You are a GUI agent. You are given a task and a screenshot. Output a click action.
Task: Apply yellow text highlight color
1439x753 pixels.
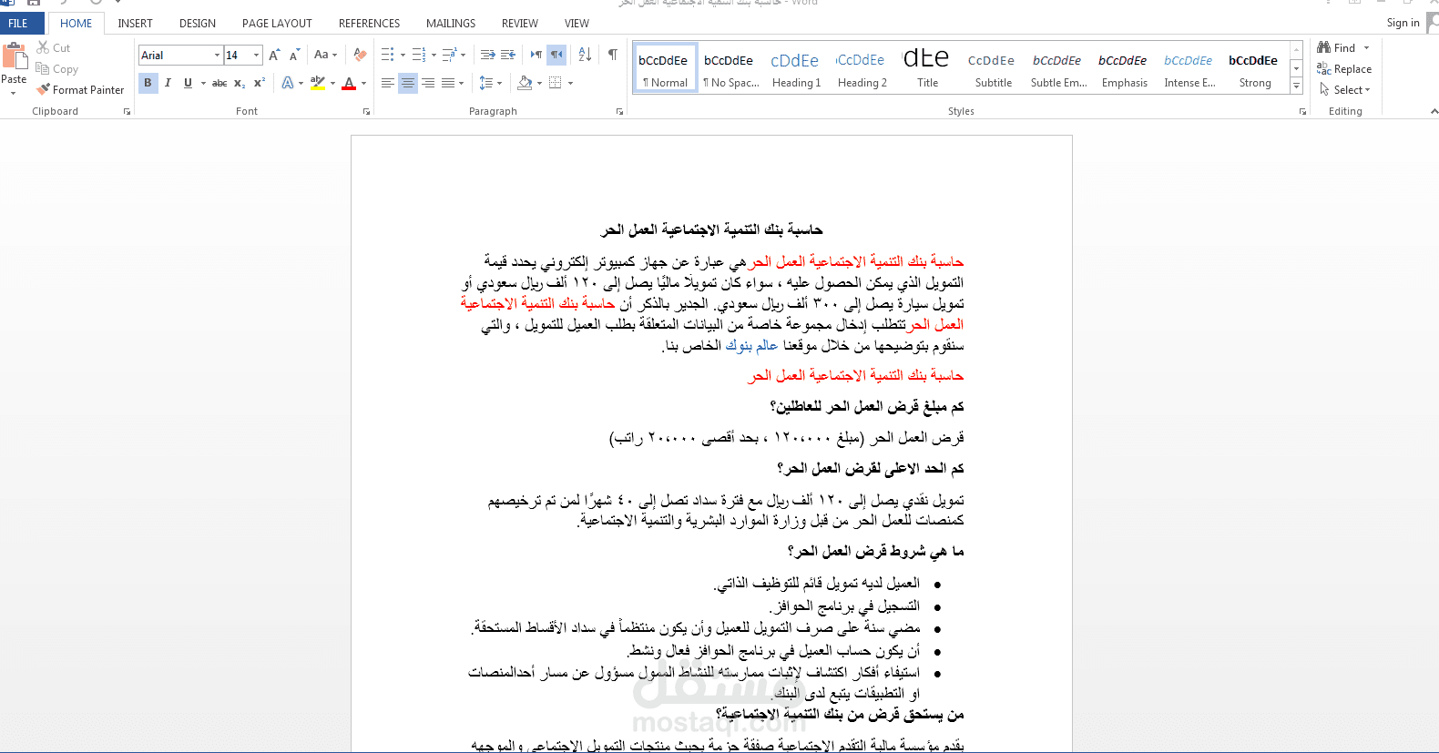(317, 83)
